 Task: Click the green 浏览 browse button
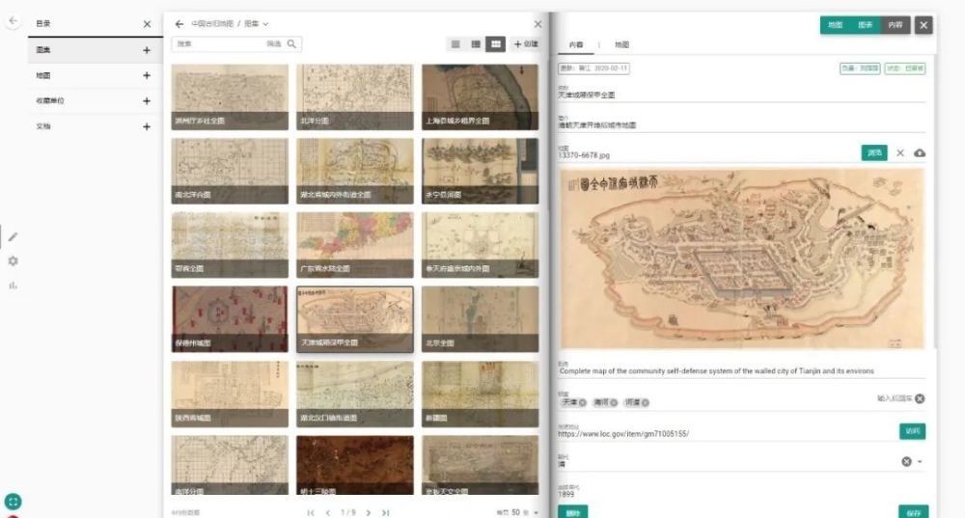tap(873, 153)
